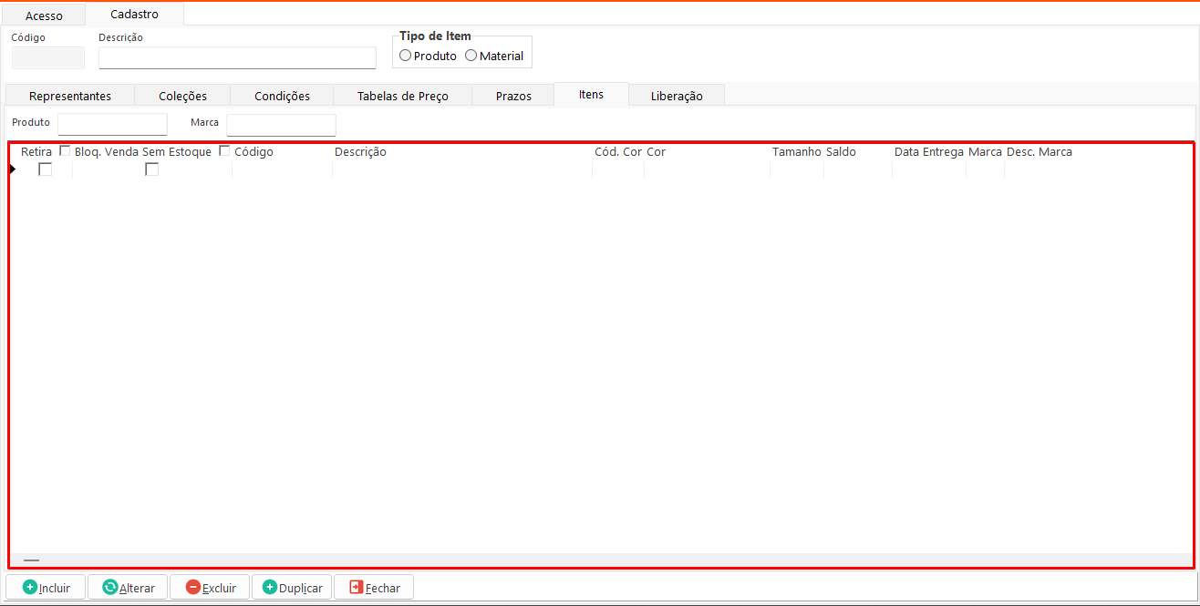Viewport: 1200px width, 606px height.
Task: Go to the Tabelas de Preço tab
Action: (x=402, y=96)
